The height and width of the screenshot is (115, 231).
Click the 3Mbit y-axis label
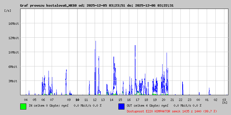(x=13, y=81)
